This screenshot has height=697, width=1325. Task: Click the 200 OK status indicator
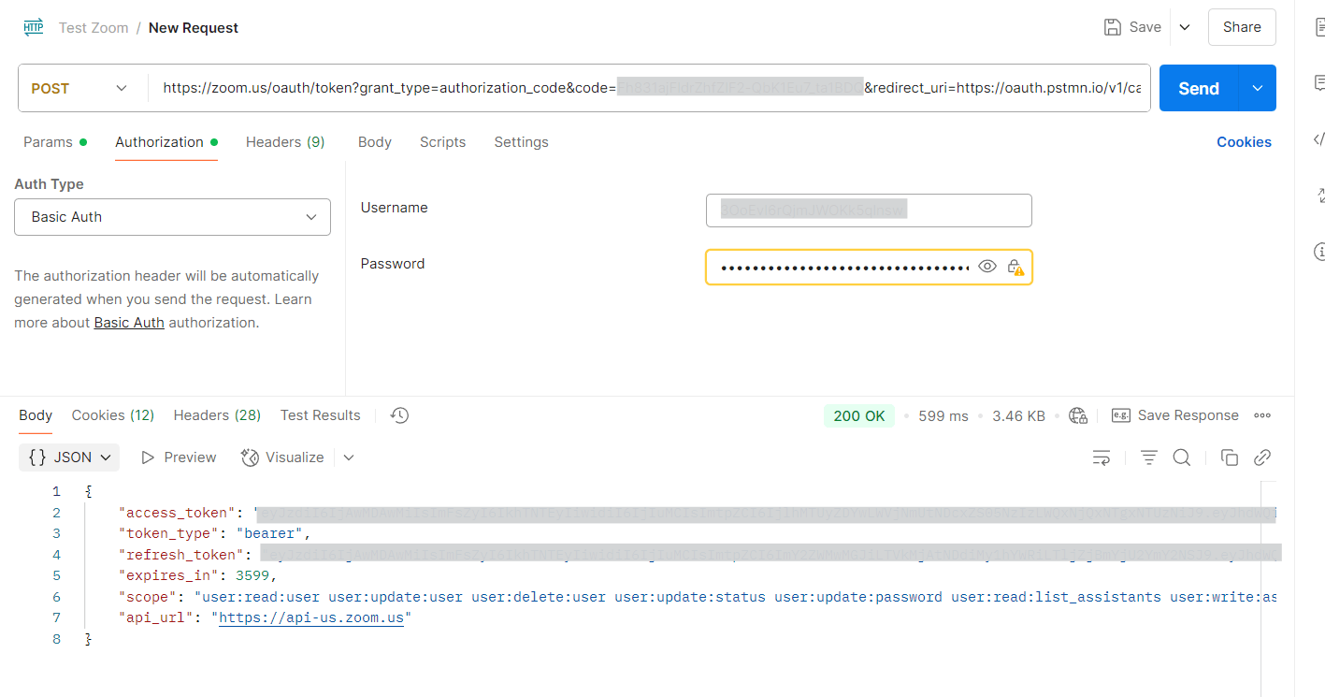pos(858,414)
